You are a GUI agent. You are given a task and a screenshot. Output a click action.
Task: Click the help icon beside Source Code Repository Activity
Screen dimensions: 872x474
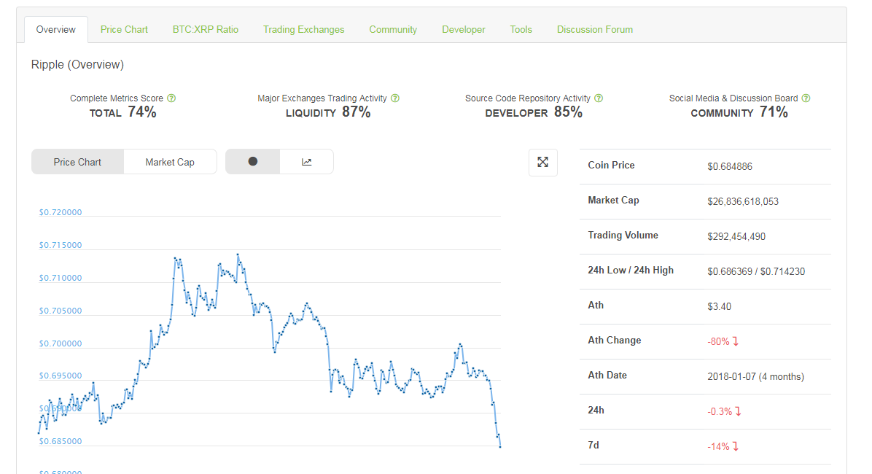(x=599, y=98)
